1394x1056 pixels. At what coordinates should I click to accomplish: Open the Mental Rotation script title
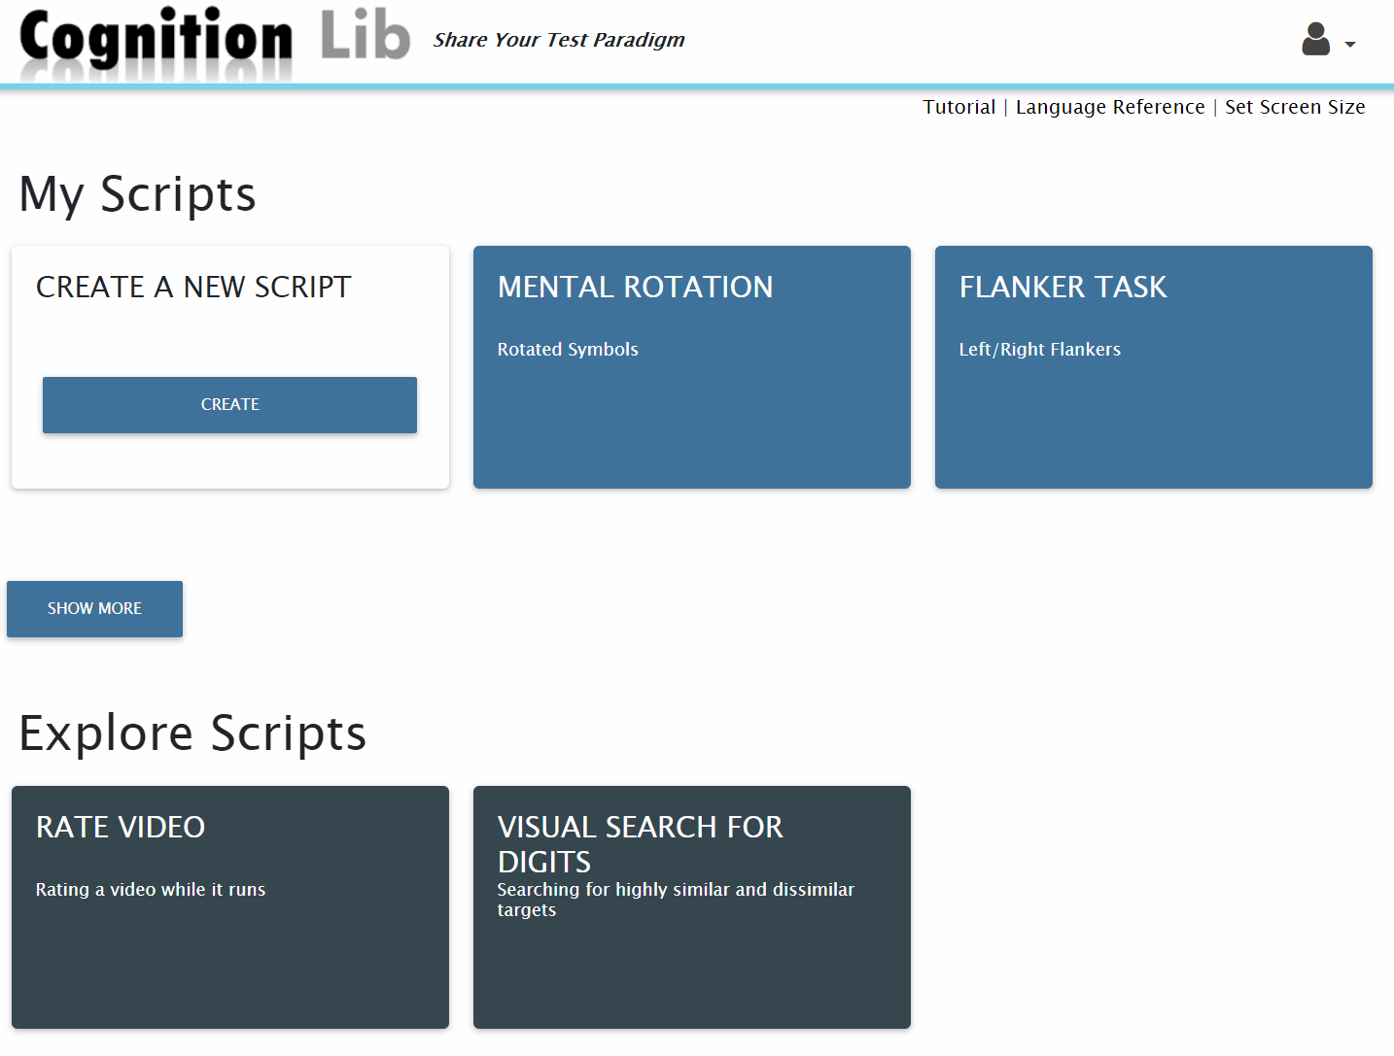pos(635,287)
